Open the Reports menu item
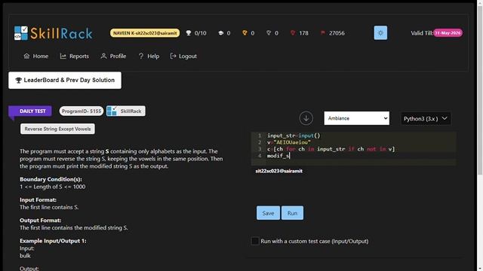The width and height of the screenshot is (483, 271). pyautogui.click(x=75, y=56)
